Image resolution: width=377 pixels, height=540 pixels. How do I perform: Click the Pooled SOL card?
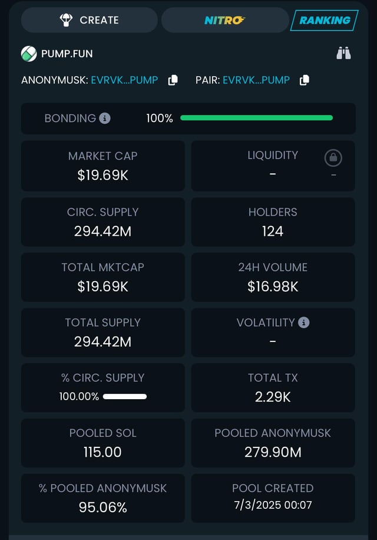click(103, 443)
